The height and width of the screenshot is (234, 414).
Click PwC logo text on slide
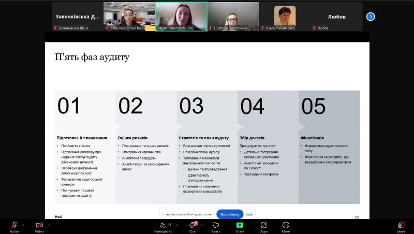pos(58,217)
